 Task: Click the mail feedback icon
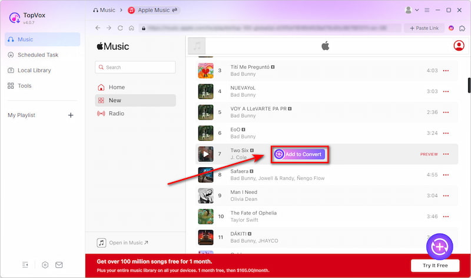59,265
